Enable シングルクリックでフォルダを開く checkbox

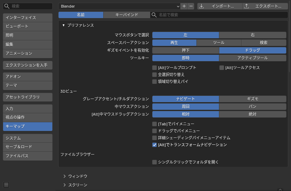tap(155, 162)
